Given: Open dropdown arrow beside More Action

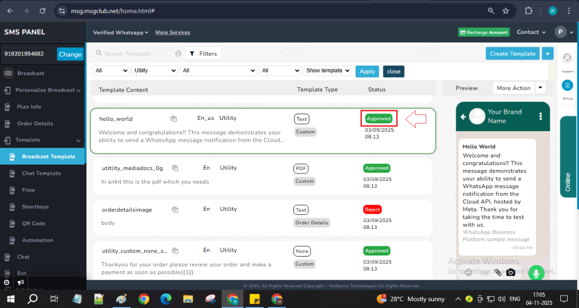Looking at the screenshot, I should (541, 88).
